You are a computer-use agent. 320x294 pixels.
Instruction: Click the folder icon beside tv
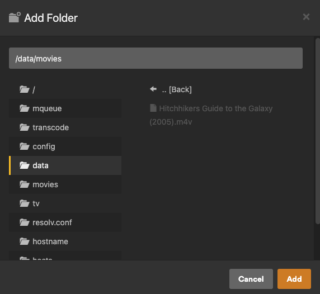pyautogui.click(x=25, y=203)
